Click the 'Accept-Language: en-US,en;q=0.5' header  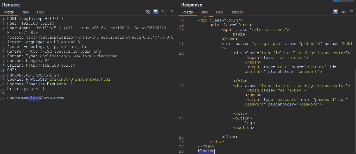[43, 42]
